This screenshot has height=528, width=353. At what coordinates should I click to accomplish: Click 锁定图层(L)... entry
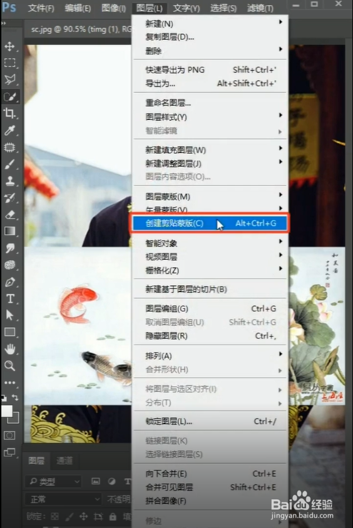(x=210, y=421)
